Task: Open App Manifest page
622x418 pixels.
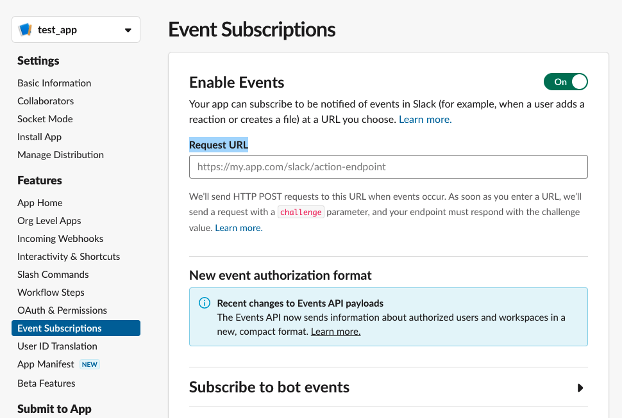Action: pyautogui.click(x=46, y=364)
